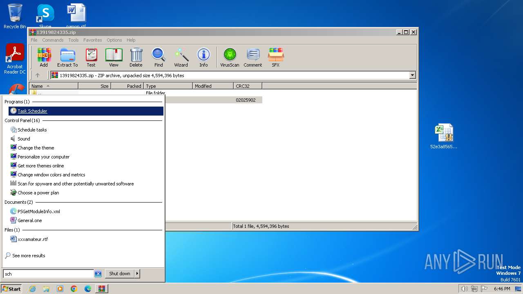Launch Task Scheduler from search results

coord(86,111)
